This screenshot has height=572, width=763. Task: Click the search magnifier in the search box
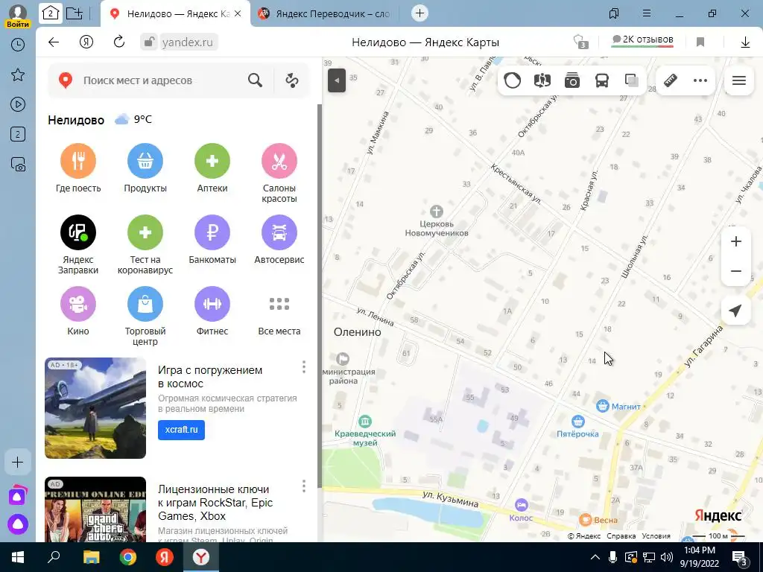(255, 80)
